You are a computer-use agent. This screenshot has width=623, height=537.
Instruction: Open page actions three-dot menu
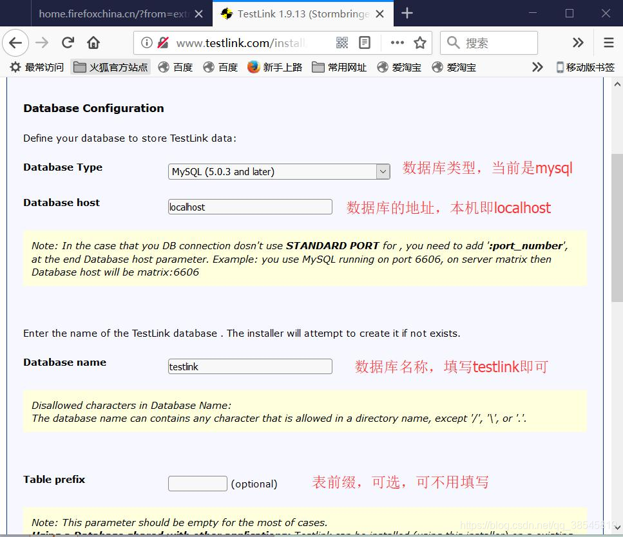point(398,42)
